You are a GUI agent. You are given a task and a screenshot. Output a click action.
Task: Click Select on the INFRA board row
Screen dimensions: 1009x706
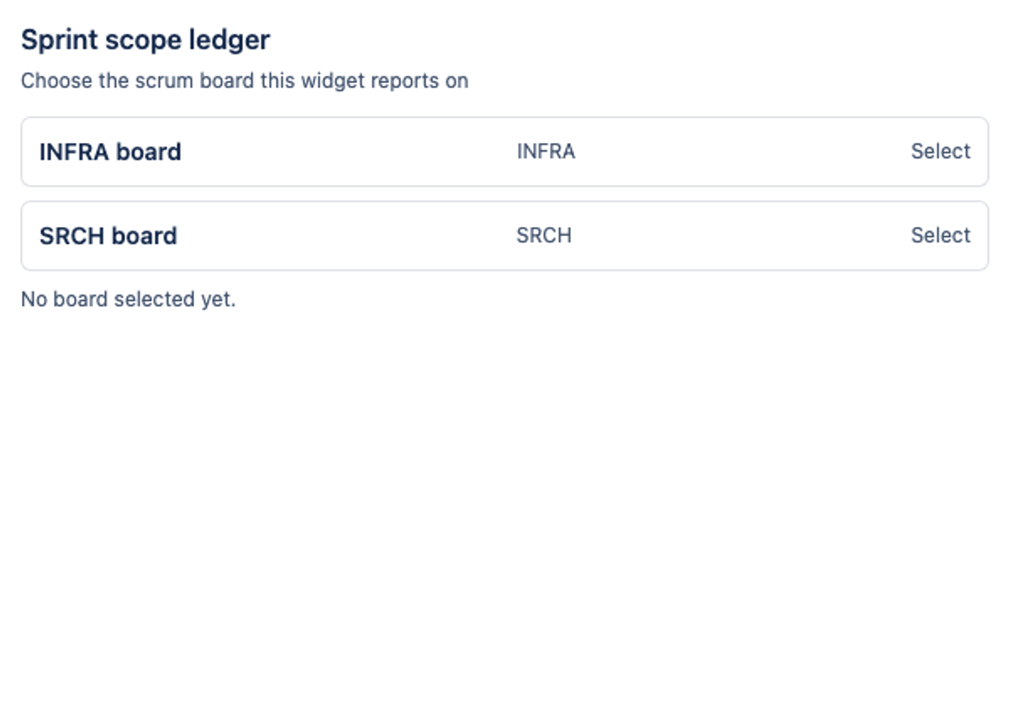pyautogui.click(x=940, y=151)
